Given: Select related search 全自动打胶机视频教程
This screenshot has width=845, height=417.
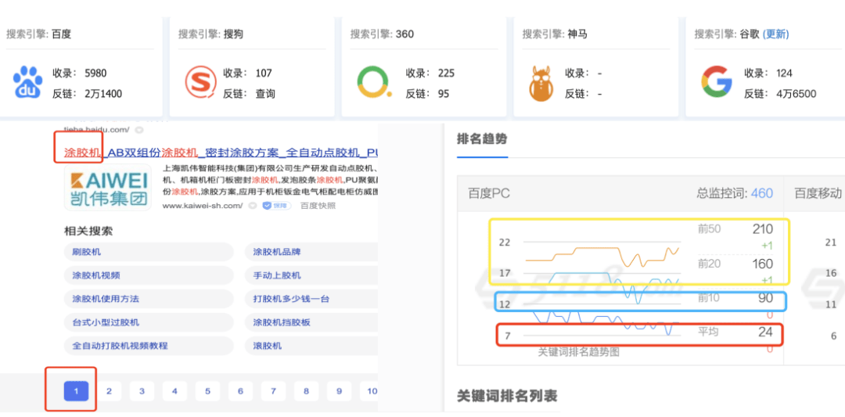Looking at the screenshot, I should coord(148,345).
